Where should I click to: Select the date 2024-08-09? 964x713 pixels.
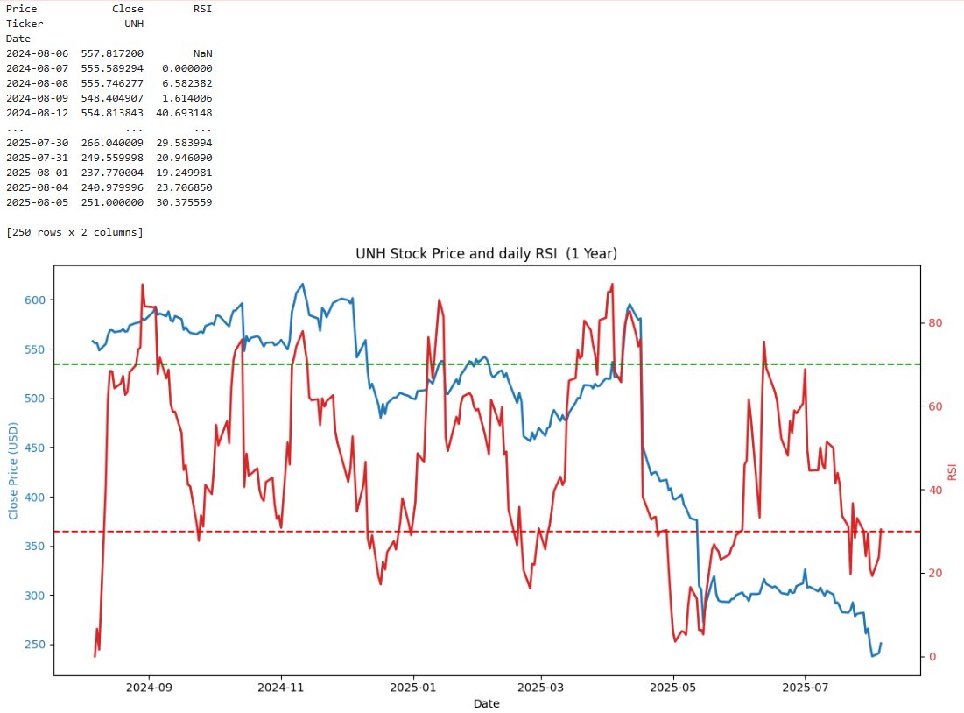point(38,98)
